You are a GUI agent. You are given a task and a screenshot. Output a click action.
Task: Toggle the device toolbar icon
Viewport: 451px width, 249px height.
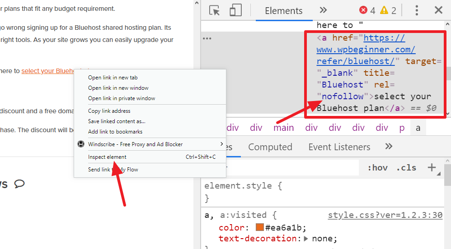(x=235, y=10)
